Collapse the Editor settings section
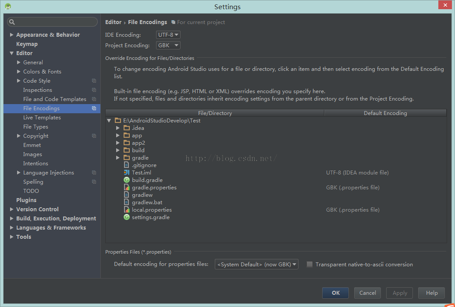455x307 pixels. coord(12,53)
